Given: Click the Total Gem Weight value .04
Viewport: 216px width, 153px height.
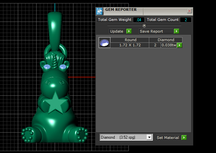Looking at the screenshot, I should pos(139,20).
